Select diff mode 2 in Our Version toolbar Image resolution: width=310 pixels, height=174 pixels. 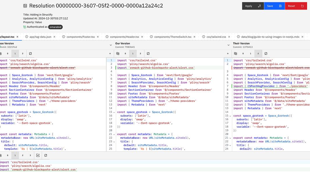(x=140, y=54)
